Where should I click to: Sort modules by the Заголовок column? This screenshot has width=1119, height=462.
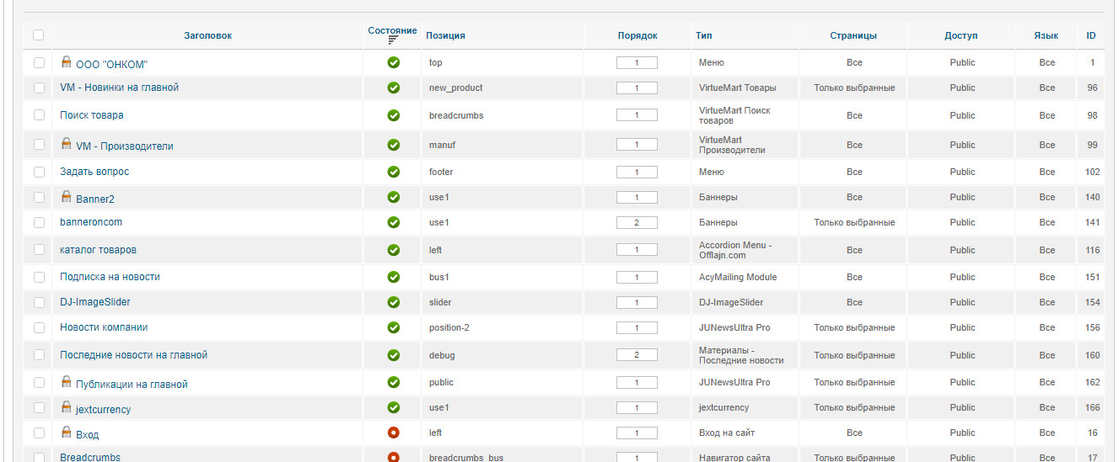point(207,35)
